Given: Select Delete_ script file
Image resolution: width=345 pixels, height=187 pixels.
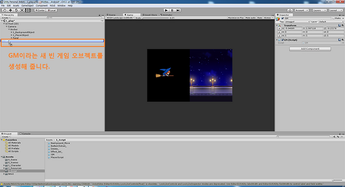Looking at the screenshot, I should 54,149.
